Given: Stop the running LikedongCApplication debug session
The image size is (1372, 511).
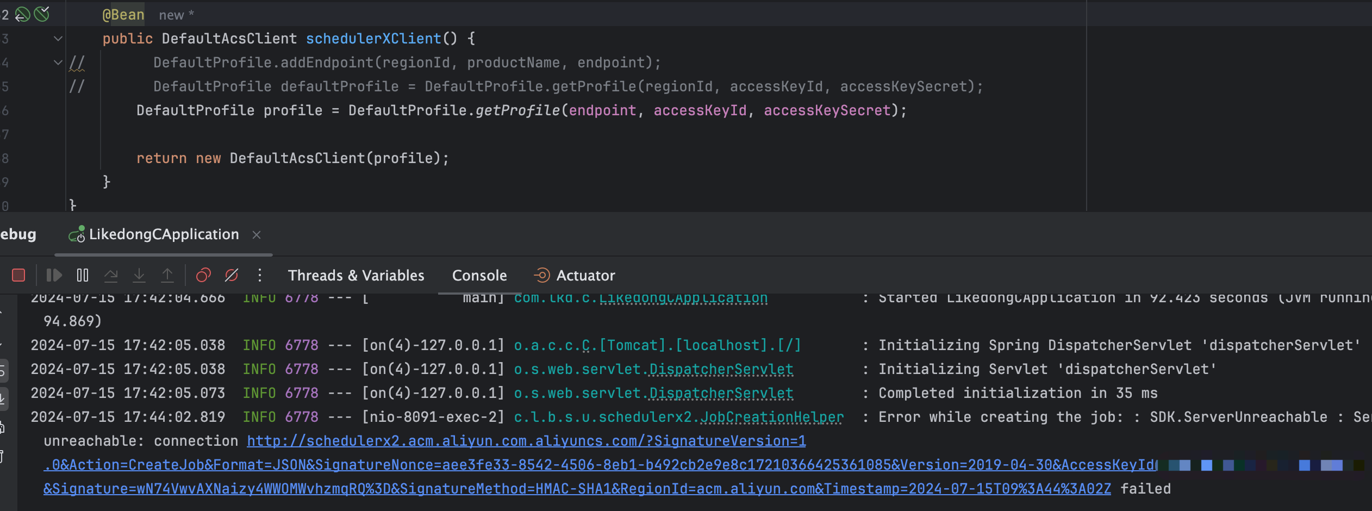Looking at the screenshot, I should [18, 276].
